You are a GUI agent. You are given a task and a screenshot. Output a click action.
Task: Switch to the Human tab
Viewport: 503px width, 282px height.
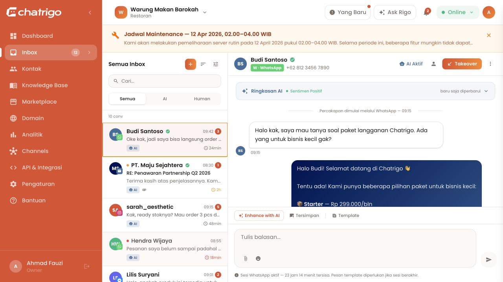202,99
